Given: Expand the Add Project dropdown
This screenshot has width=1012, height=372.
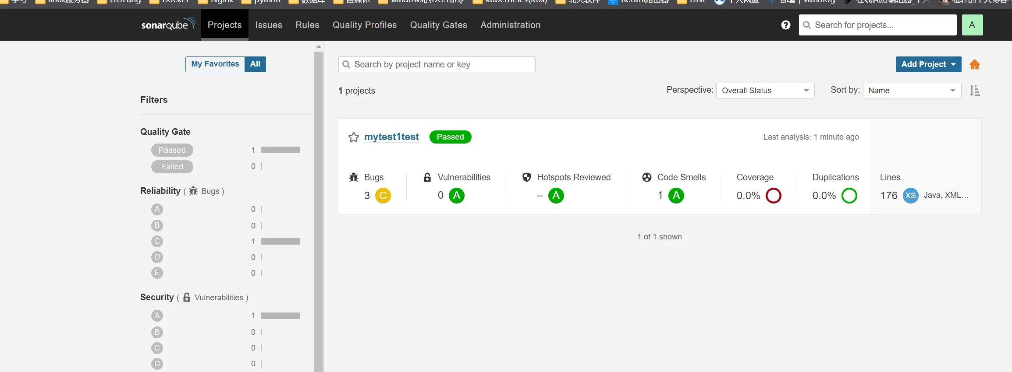Looking at the screenshot, I should pos(928,64).
